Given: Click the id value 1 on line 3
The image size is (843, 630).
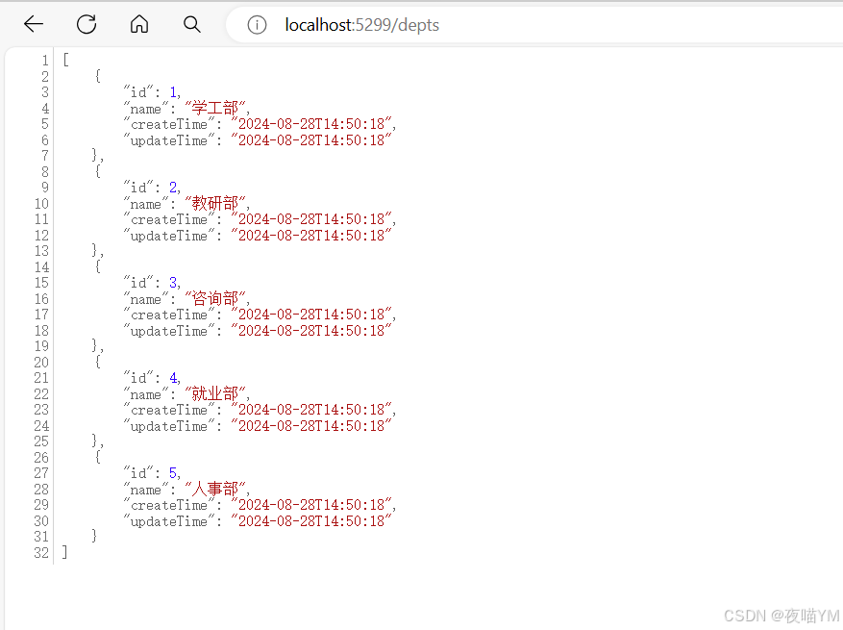Looking at the screenshot, I should [x=173, y=92].
